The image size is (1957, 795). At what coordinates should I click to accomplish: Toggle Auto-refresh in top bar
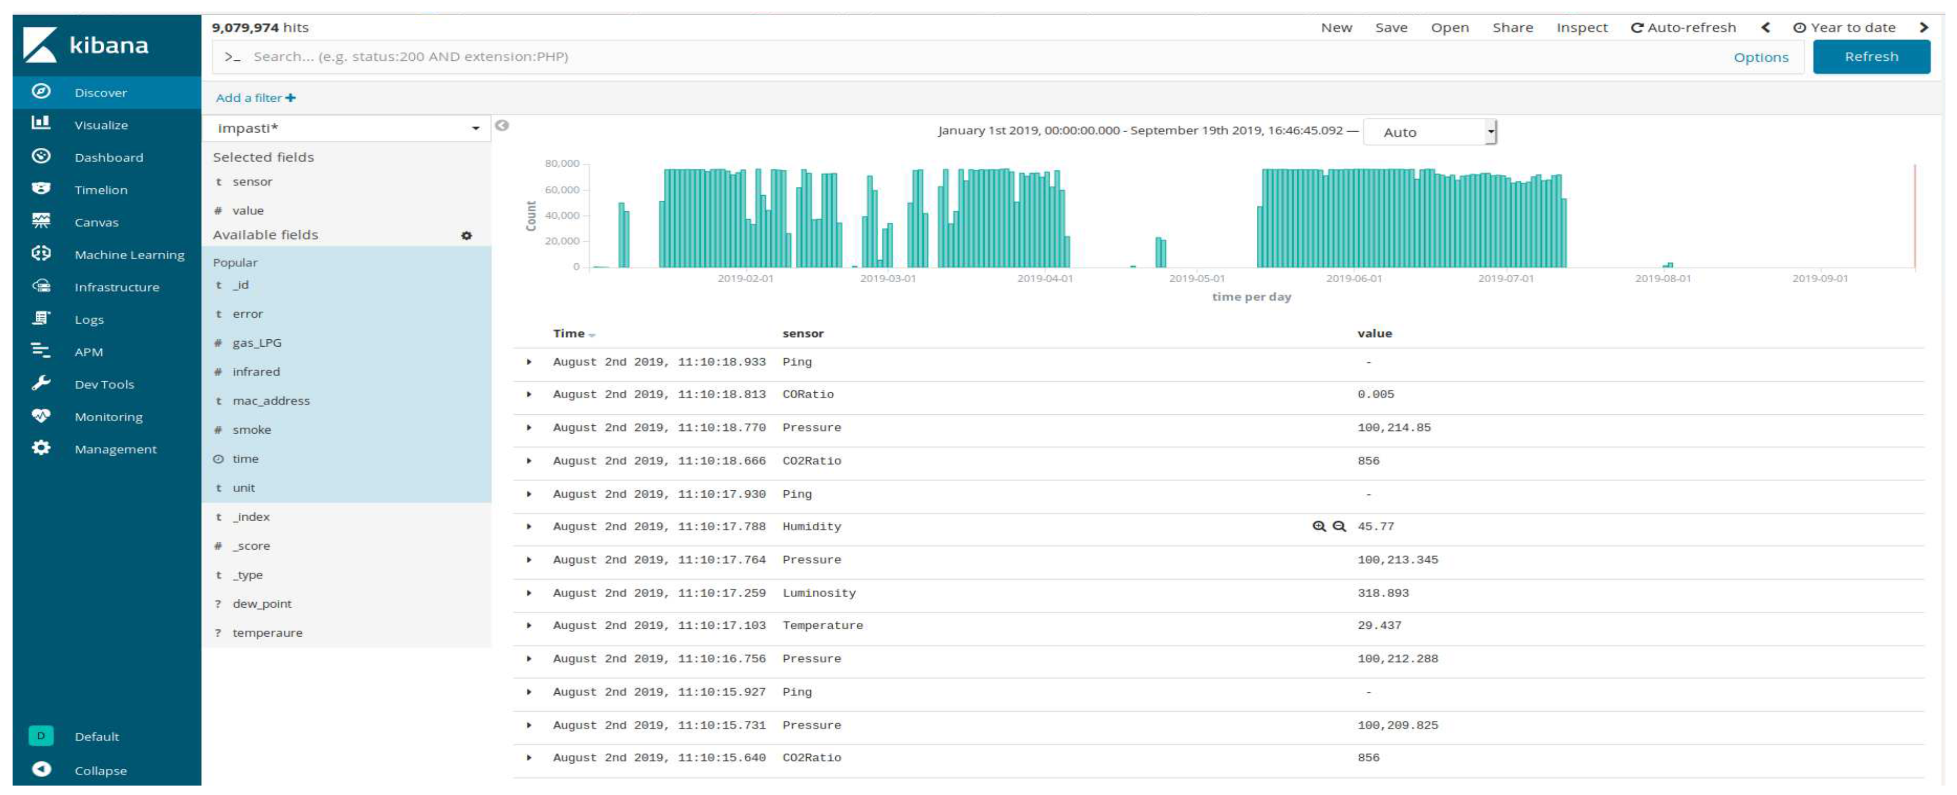pyautogui.click(x=1683, y=27)
